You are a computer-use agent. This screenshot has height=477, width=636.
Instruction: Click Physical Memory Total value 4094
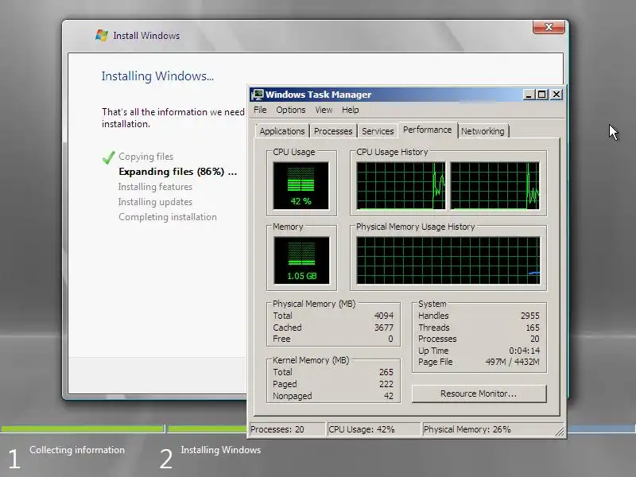[384, 316]
